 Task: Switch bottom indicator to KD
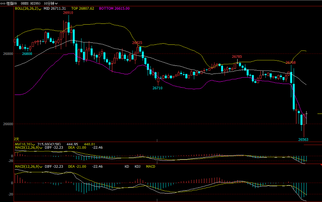point(127,166)
